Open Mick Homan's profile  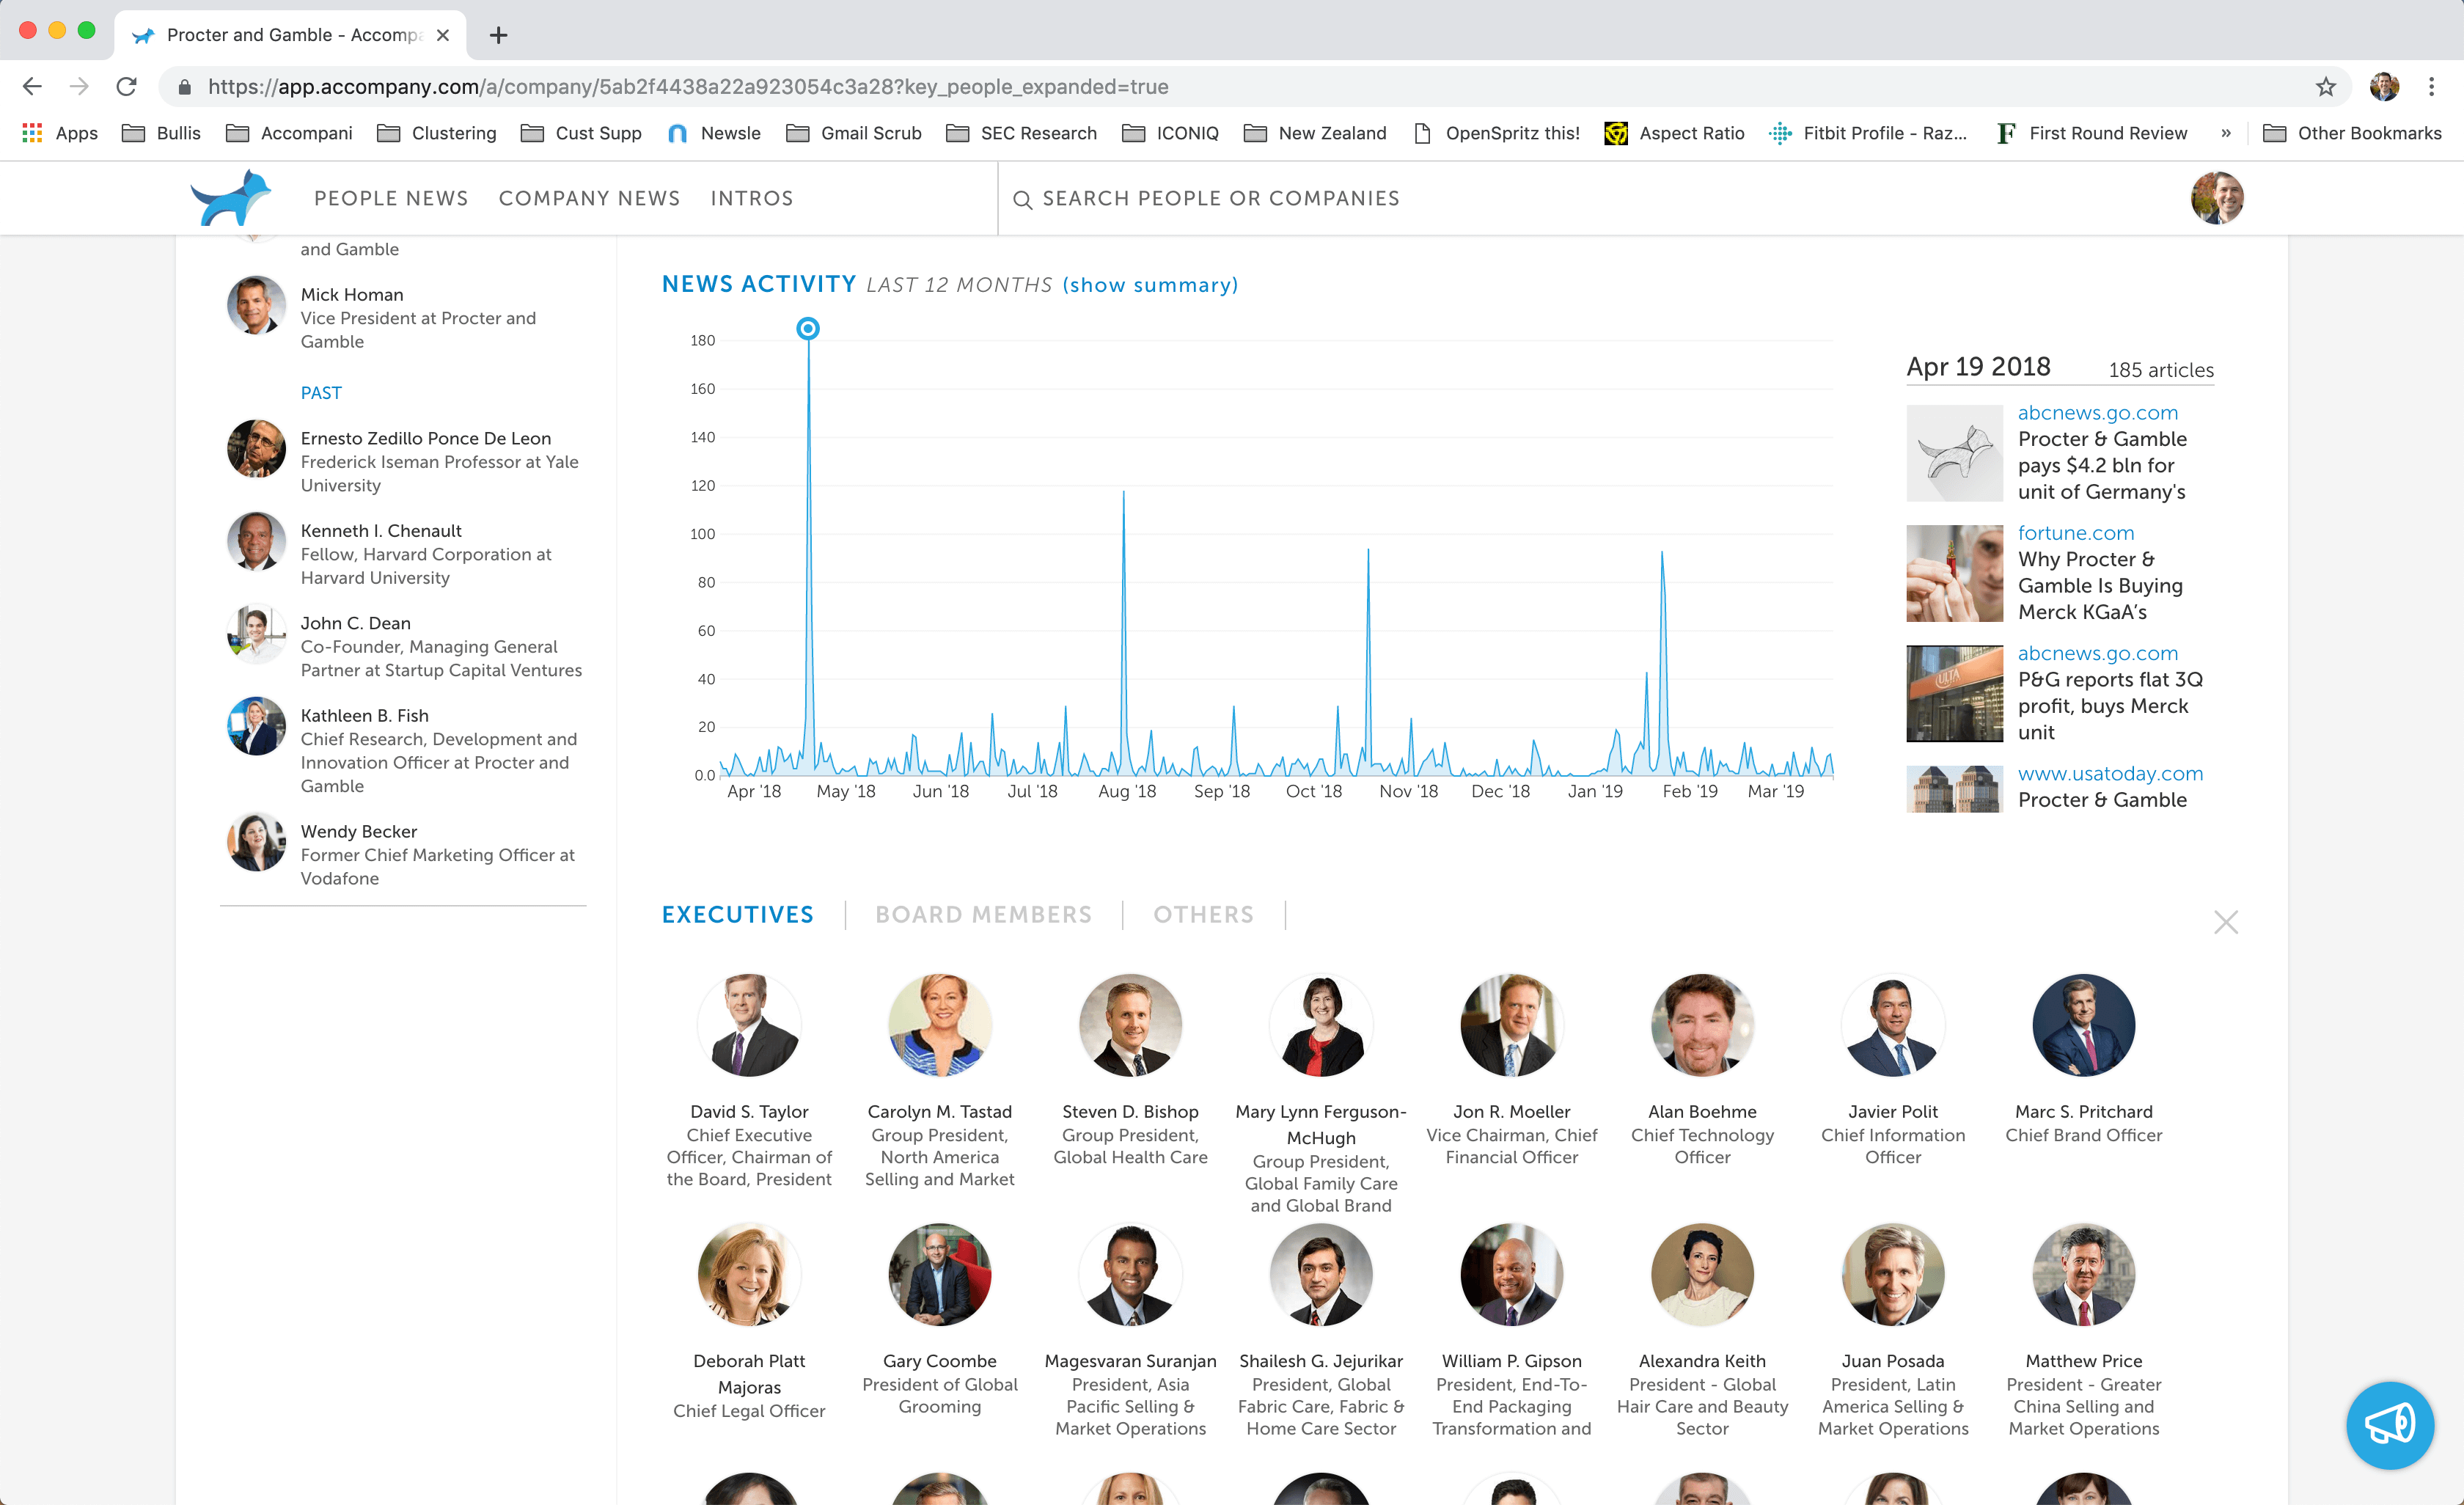point(406,318)
